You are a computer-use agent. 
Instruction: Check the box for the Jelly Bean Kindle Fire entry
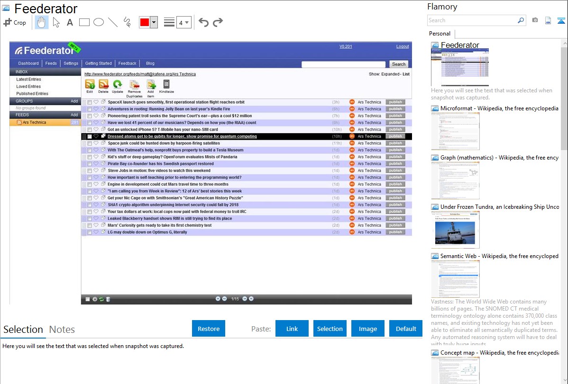click(90, 109)
